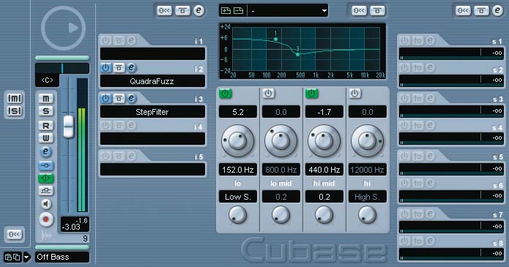Turn off StepFilter insert power button
Image resolution: width=509 pixels, height=267 pixels.
[x=105, y=98]
